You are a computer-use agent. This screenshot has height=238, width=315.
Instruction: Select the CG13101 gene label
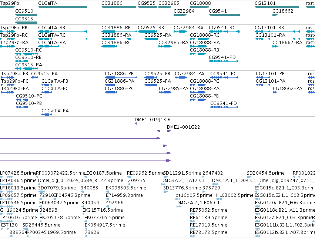pyautogui.click(x=265, y=3)
